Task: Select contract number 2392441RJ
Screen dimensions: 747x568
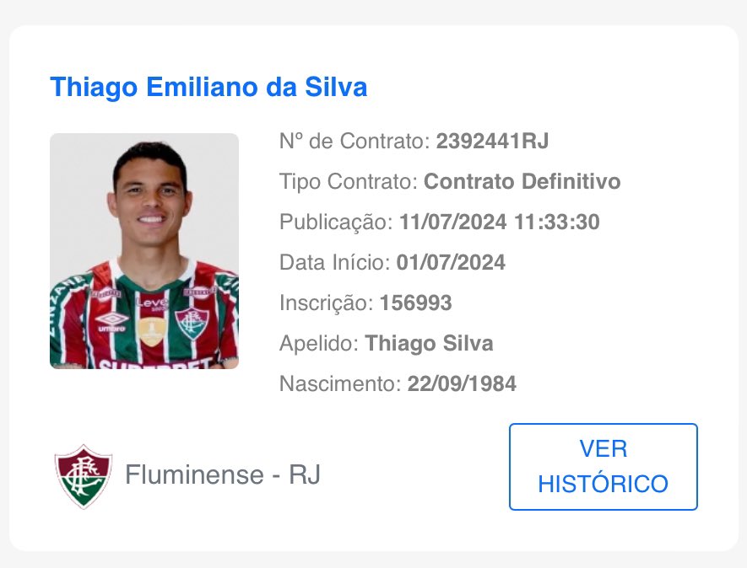Action: [x=492, y=141]
